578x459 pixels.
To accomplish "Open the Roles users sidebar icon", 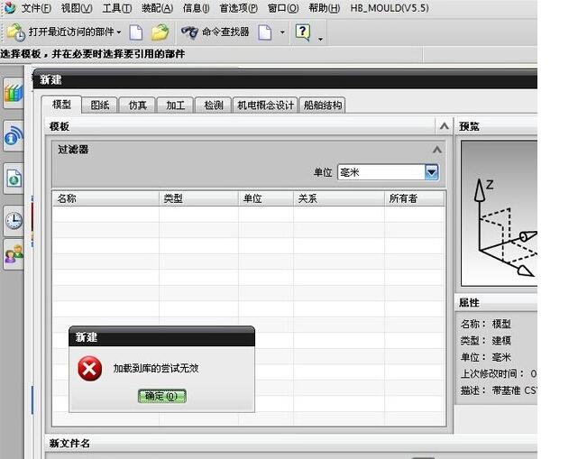I will tap(14, 254).
